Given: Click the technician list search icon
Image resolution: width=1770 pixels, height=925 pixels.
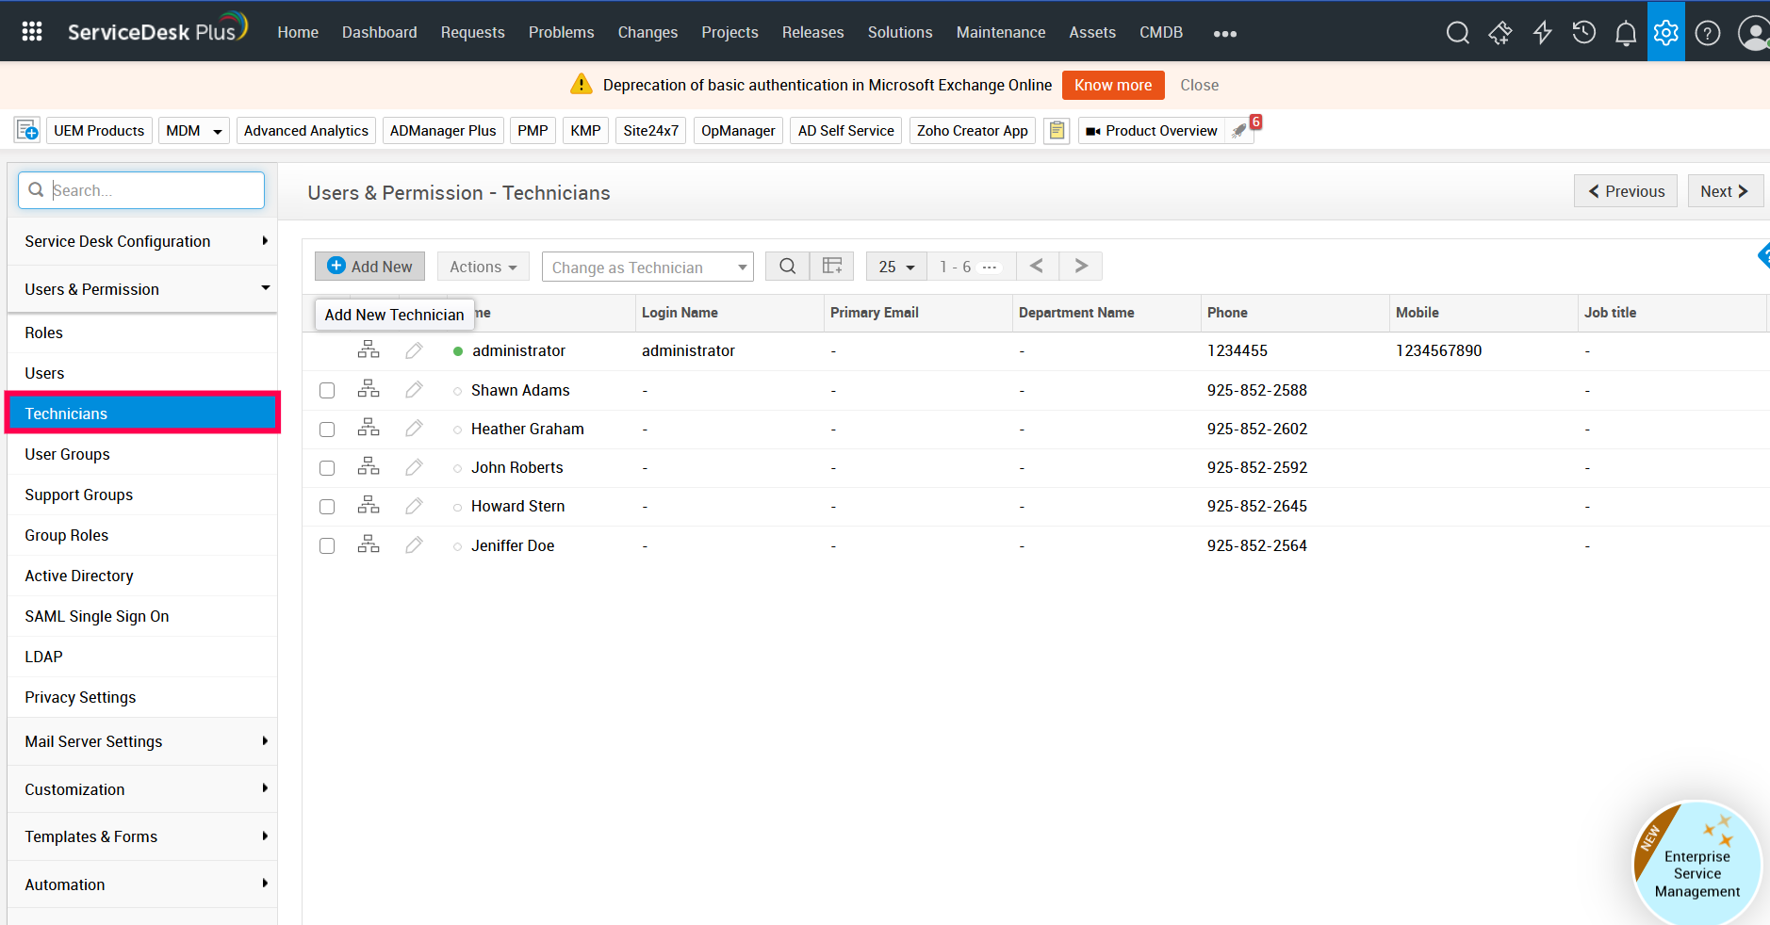Looking at the screenshot, I should (787, 267).
